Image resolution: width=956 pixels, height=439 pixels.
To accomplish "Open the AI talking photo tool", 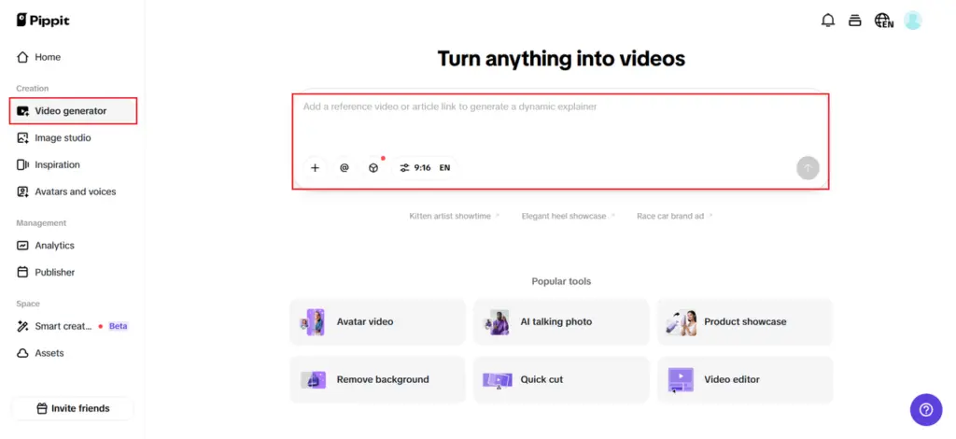I will click(x=561, y=322).
